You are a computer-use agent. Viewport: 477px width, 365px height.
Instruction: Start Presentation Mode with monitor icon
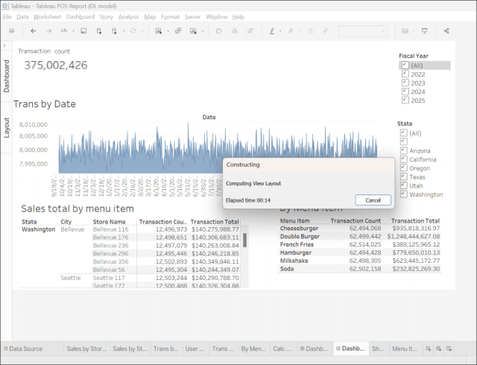pyautogui.click(x=424, y=31)
